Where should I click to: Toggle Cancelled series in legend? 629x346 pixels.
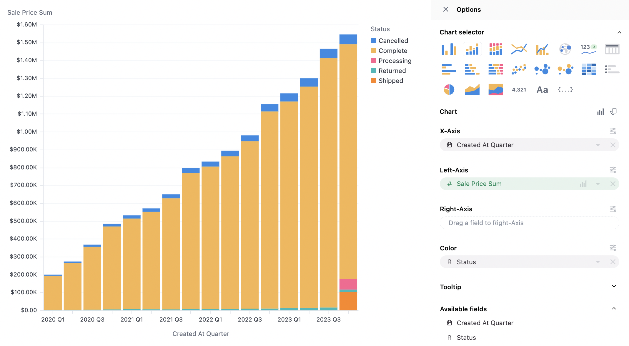[393, 41]
